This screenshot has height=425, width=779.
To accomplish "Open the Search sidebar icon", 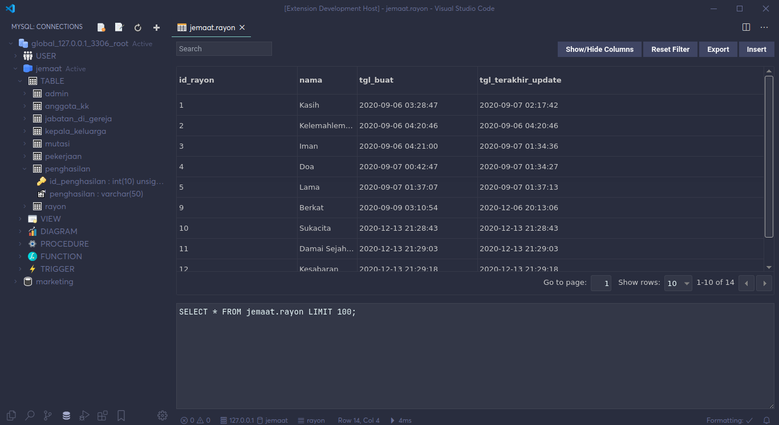I will 30,415.
